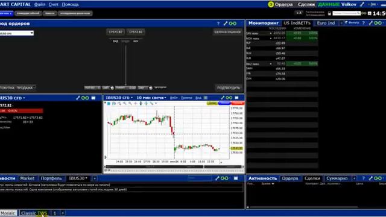Click the chart horizontal time scrollbar
This screenshot has height=217, width=386.
[x=174, y=166]
